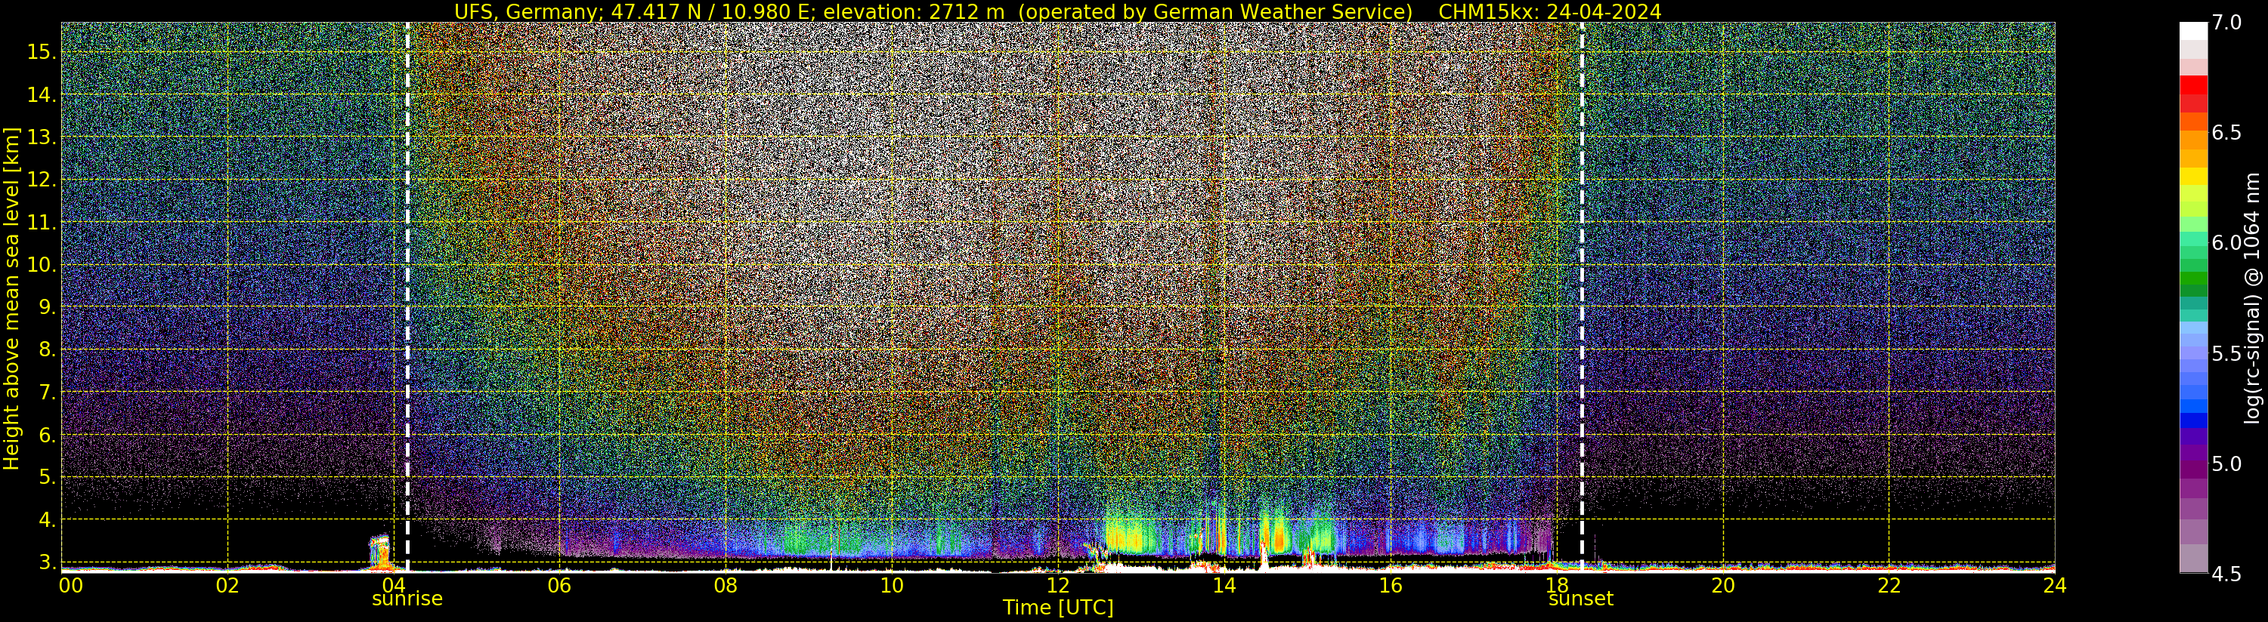Click the white dashed sunrise marker line

click(407, 297)
